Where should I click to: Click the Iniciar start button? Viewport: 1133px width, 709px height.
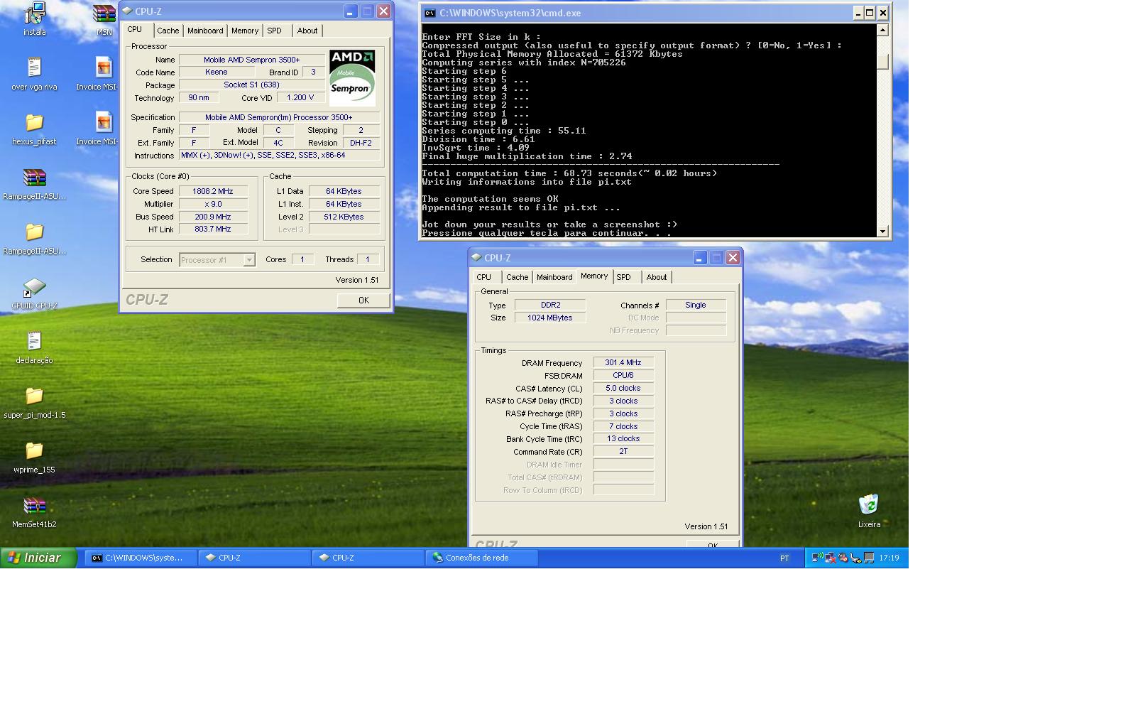click(38, 558)
